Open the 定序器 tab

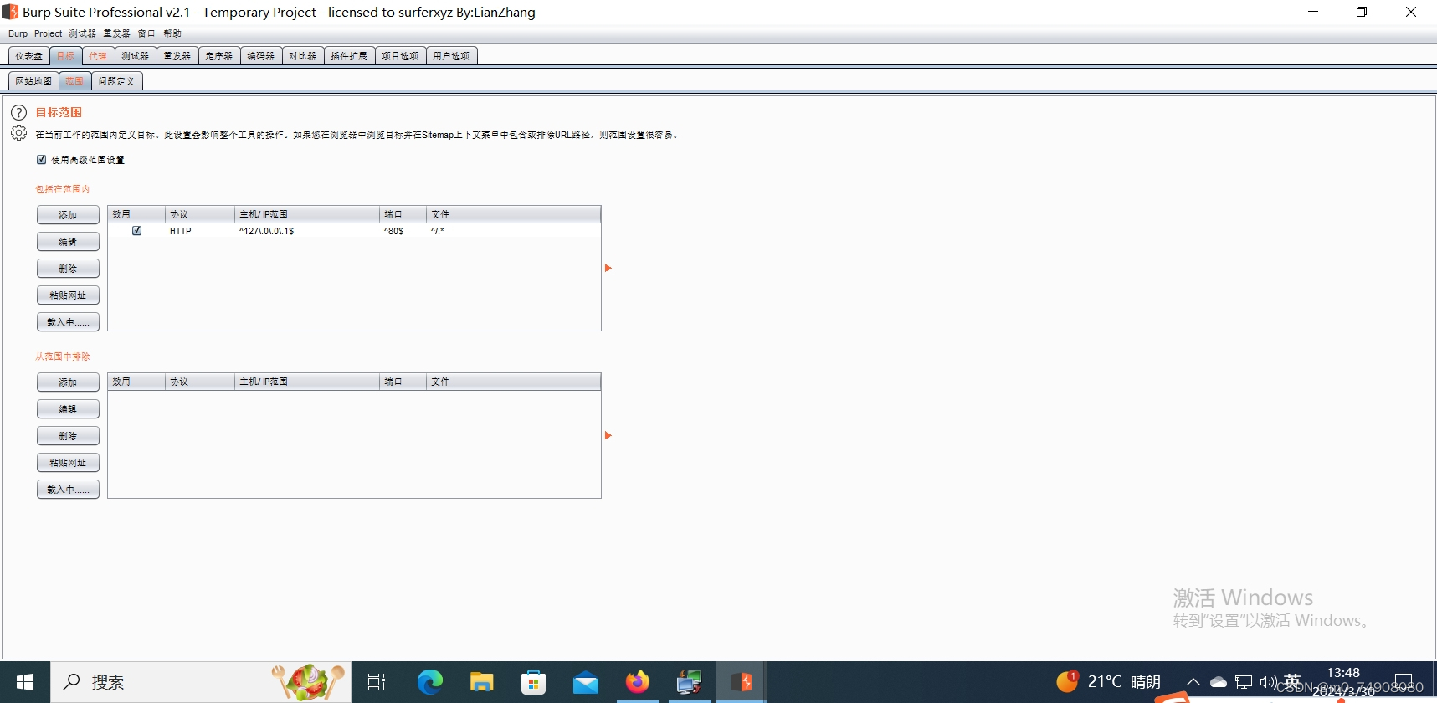point(218,56)
